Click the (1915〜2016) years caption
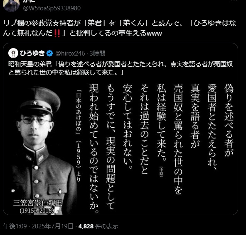Image resolution: width=246 pixels, height=235 pixels. (37, 211)
